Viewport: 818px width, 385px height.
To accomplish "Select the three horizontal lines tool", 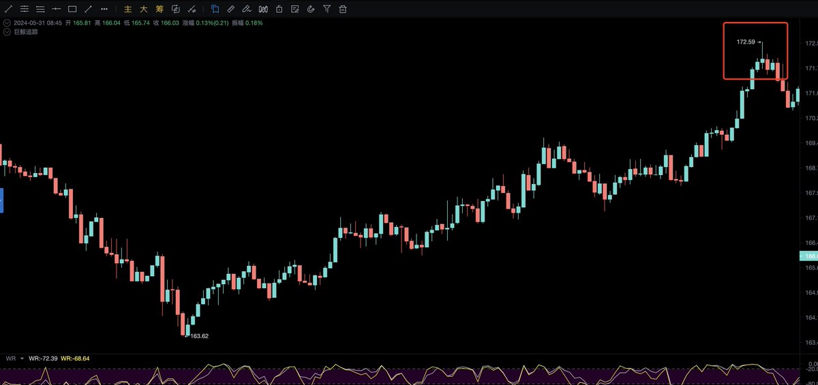I will pos(40,10).
